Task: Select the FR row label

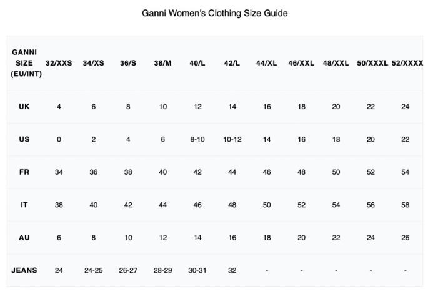Action: click(24, 172)
